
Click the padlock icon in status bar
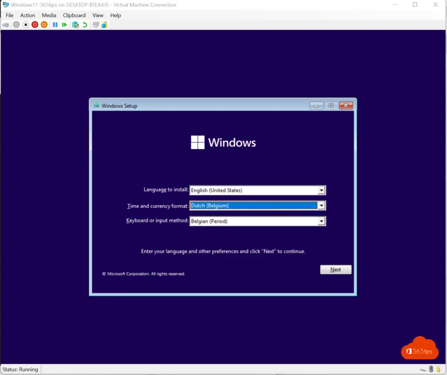[438, 369]
